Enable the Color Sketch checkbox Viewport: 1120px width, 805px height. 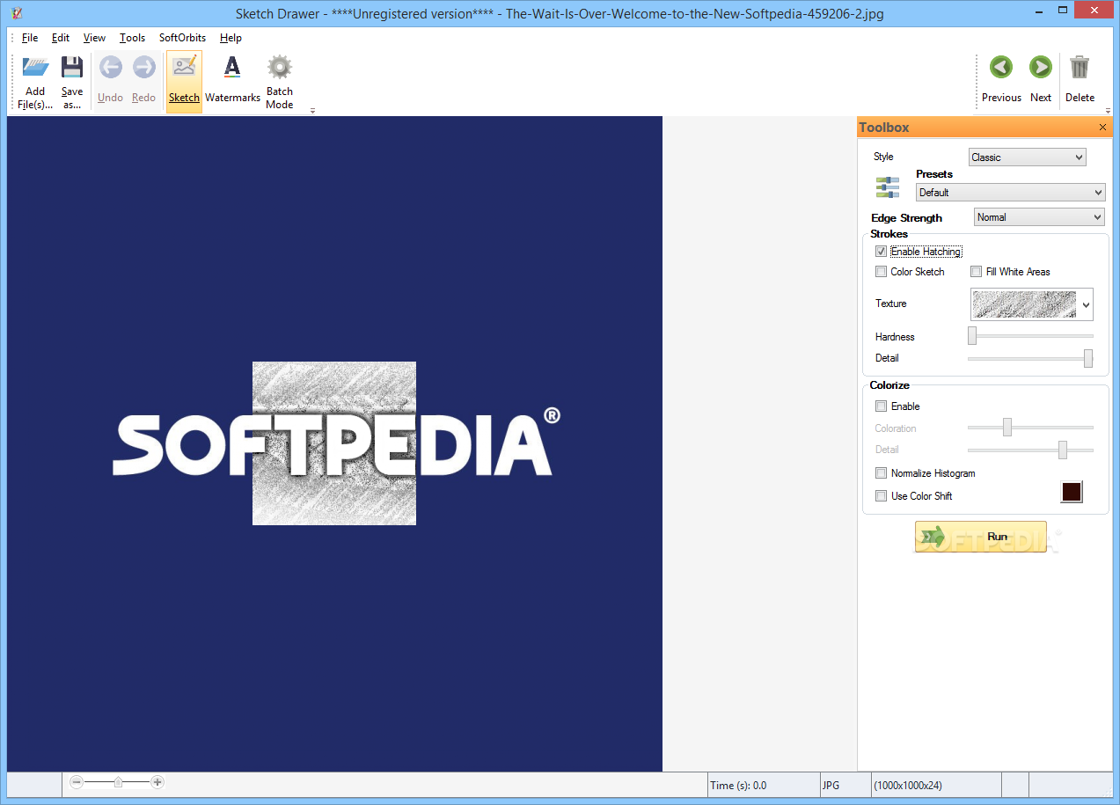coord(882,272)
